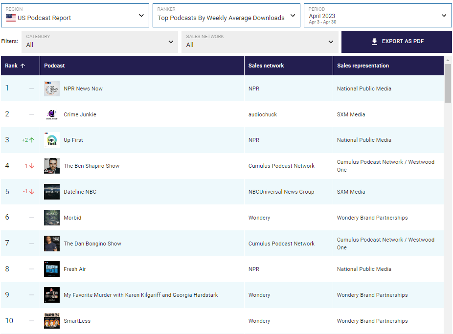Click the Export as PDF button
The width and height of the screenshot is (453, 334).
396,42
